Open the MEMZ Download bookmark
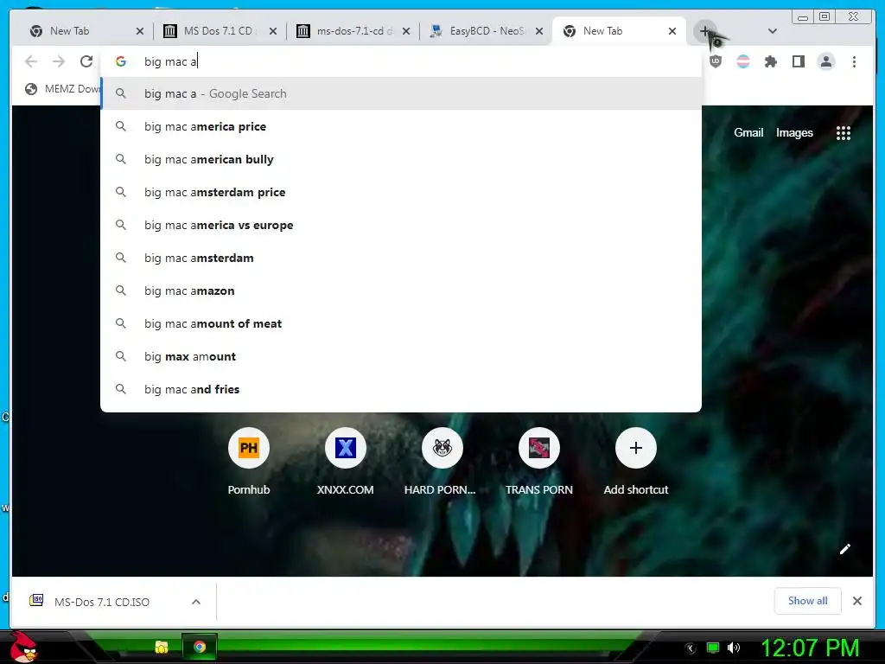The image size is (885, 664). [x=62, y=89]
